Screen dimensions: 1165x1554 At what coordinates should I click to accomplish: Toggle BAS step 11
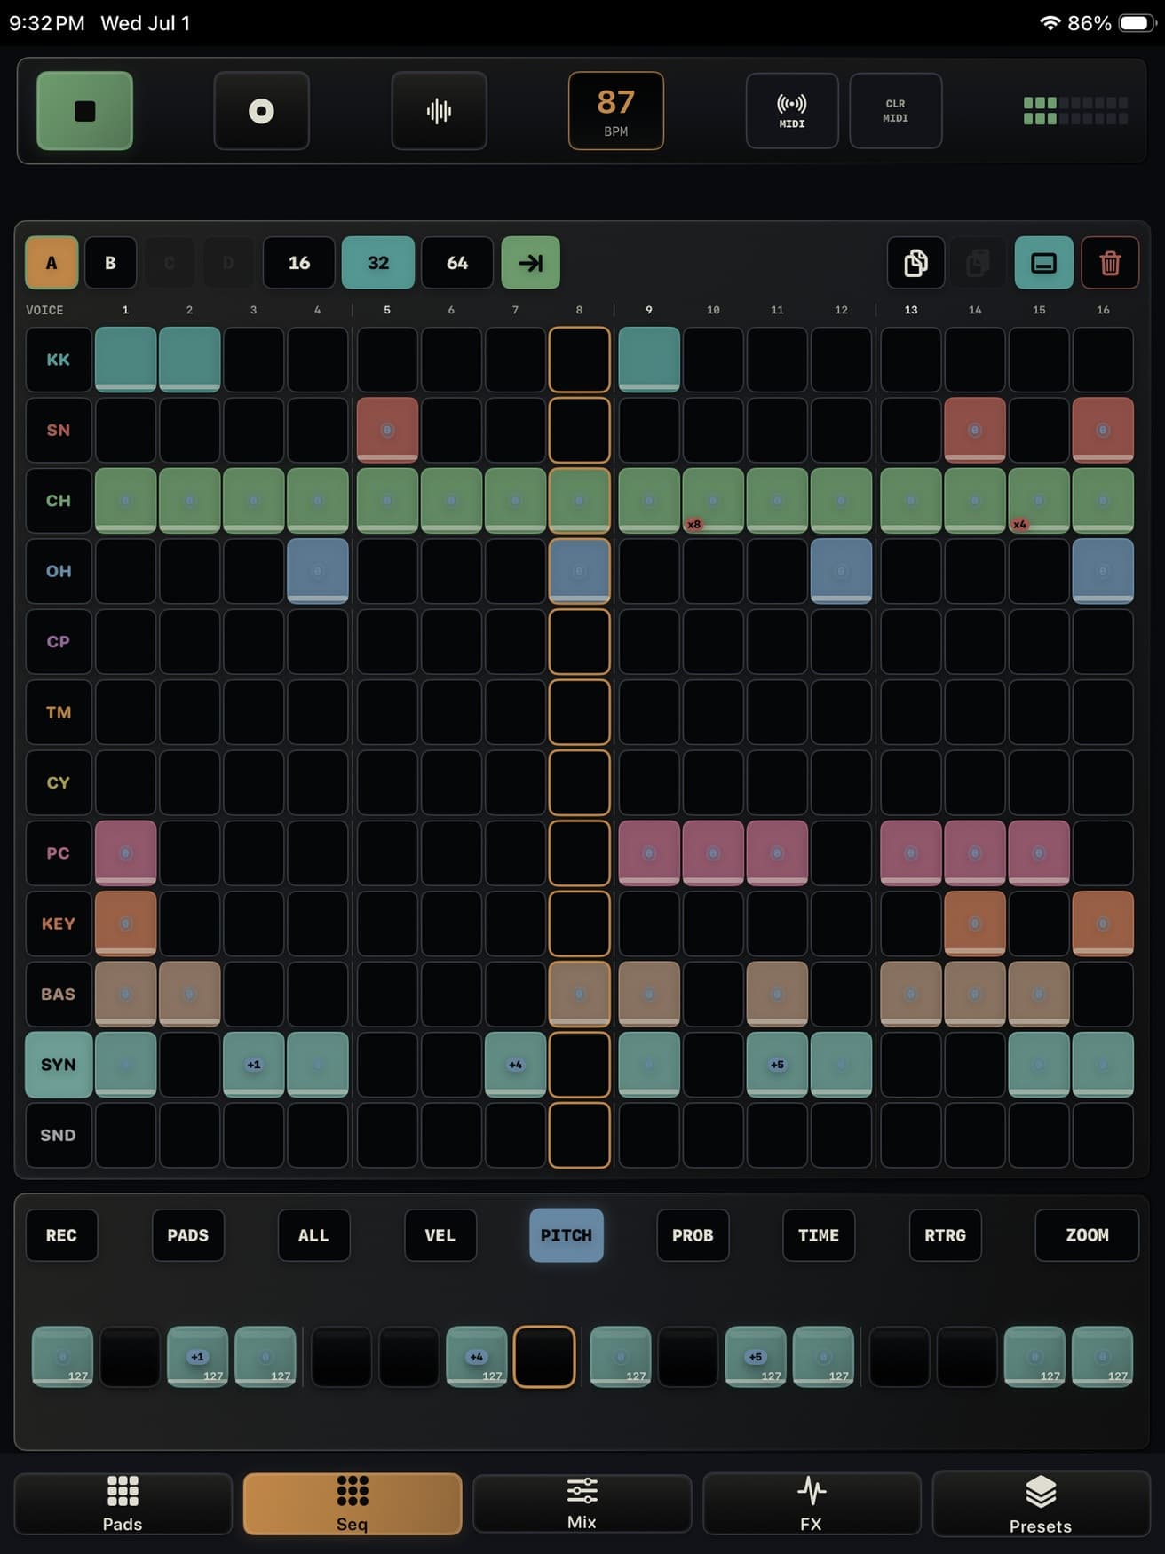777,994
